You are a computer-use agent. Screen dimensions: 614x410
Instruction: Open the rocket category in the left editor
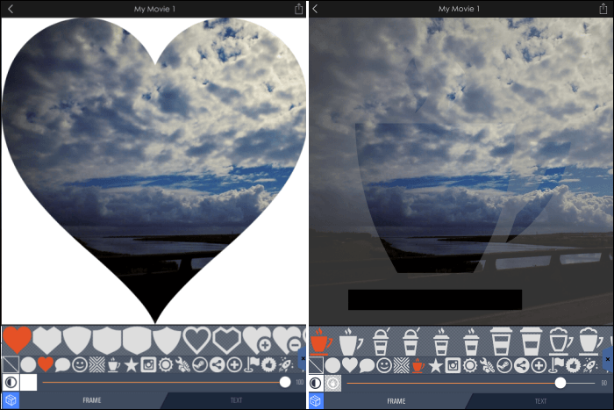point(285,364)
